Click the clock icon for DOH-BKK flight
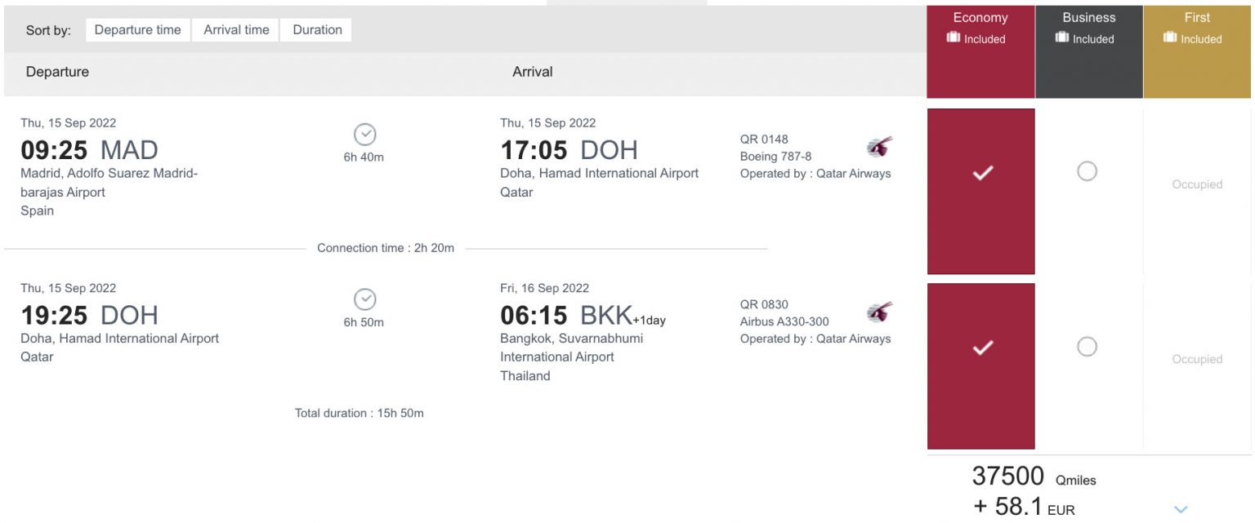 pos(364,299)
